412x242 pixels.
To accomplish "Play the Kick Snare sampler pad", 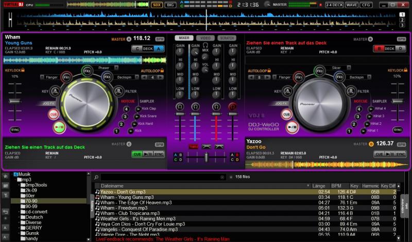I will coord(136,116).
